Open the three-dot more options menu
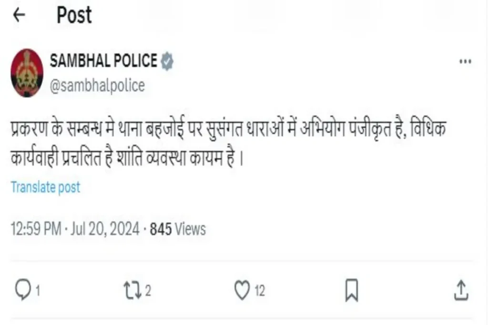Screen dimensions: 488x325 click(465, 61)
